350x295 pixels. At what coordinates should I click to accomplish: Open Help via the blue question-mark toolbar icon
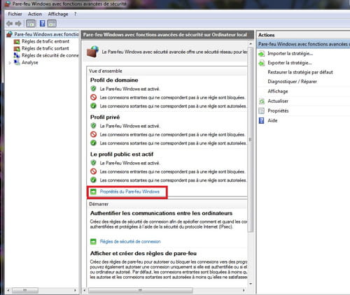[x=42, y=24]
